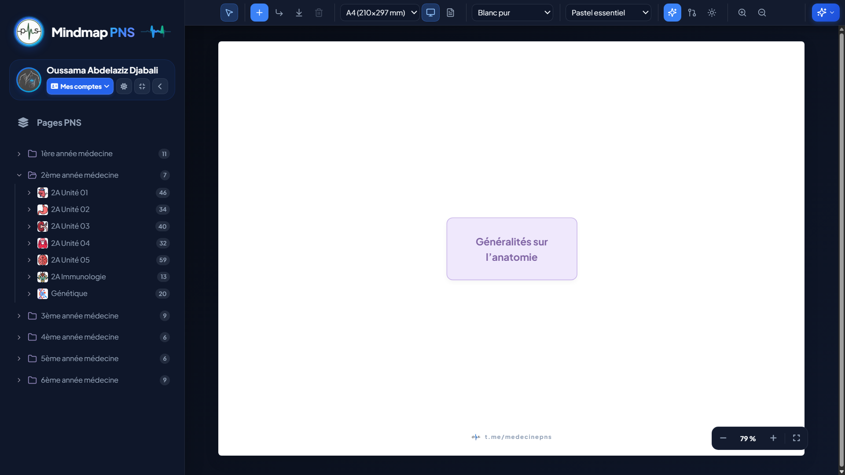This screenshot has height=475, width=845.
Task: Open the Mes comptes button
Action: click(80, 86)
